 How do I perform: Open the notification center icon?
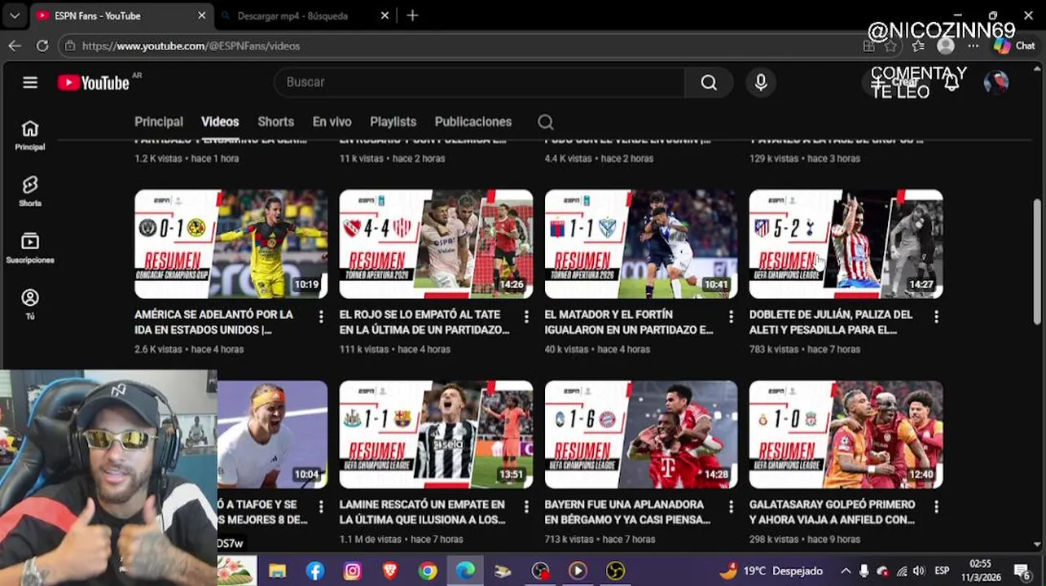tap(1022, 571)
